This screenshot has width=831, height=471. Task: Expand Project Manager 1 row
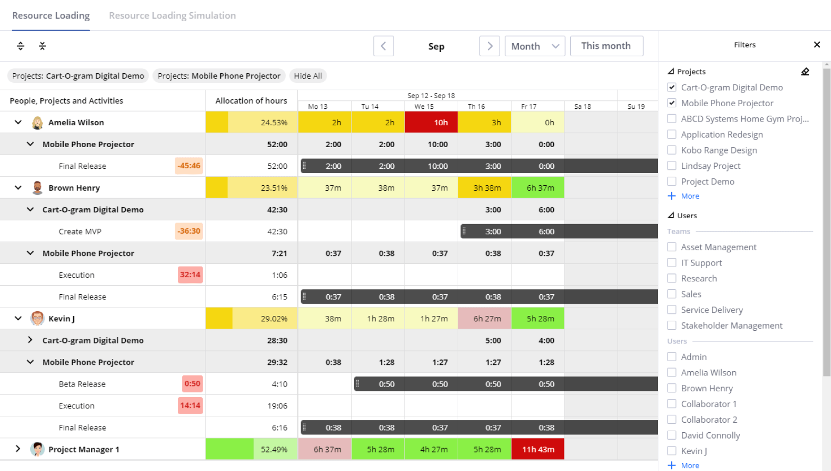pyautogui.click(x=18, y=449)
